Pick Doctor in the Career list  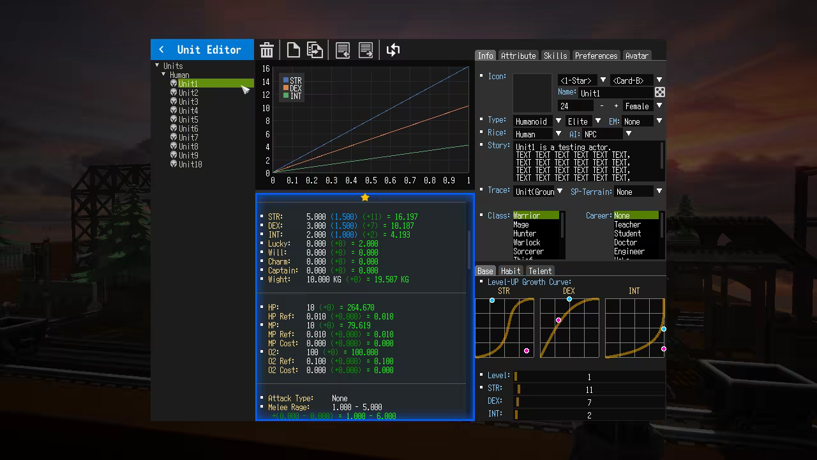[626, 243]
